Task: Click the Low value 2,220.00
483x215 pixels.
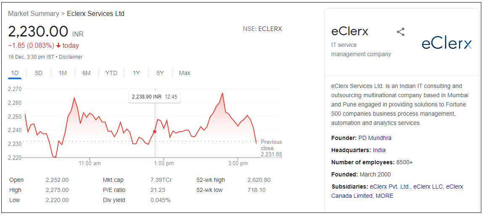Action: (x=57, y=200)
